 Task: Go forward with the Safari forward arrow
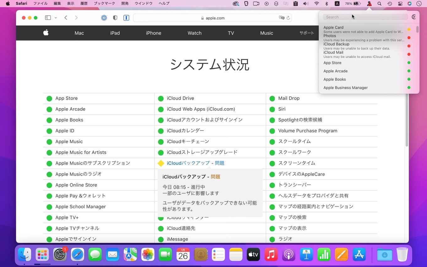pyautogui.click(x=76, y=18)
